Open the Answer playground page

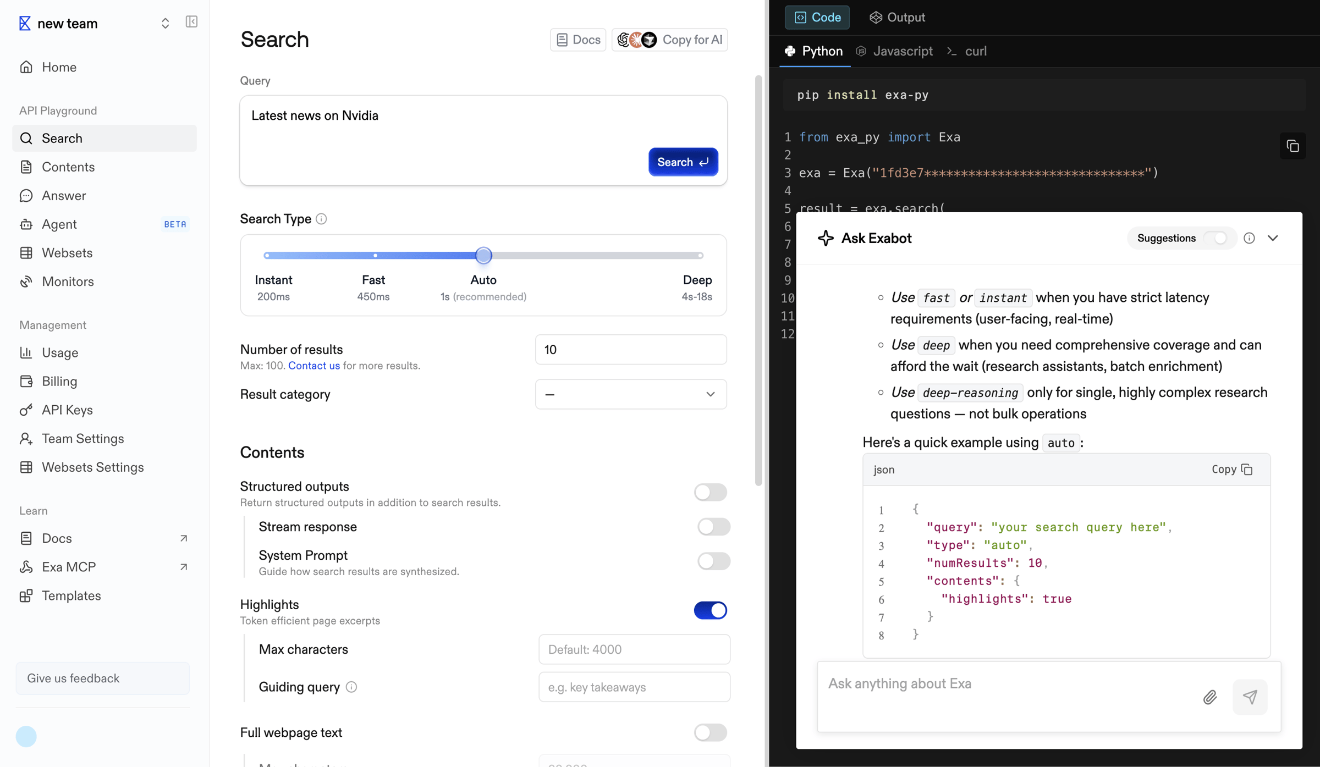[x=104, y=196]
